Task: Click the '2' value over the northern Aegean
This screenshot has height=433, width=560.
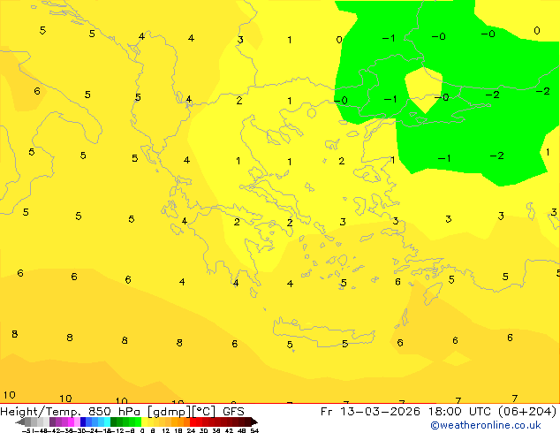Action: (342, 161)
